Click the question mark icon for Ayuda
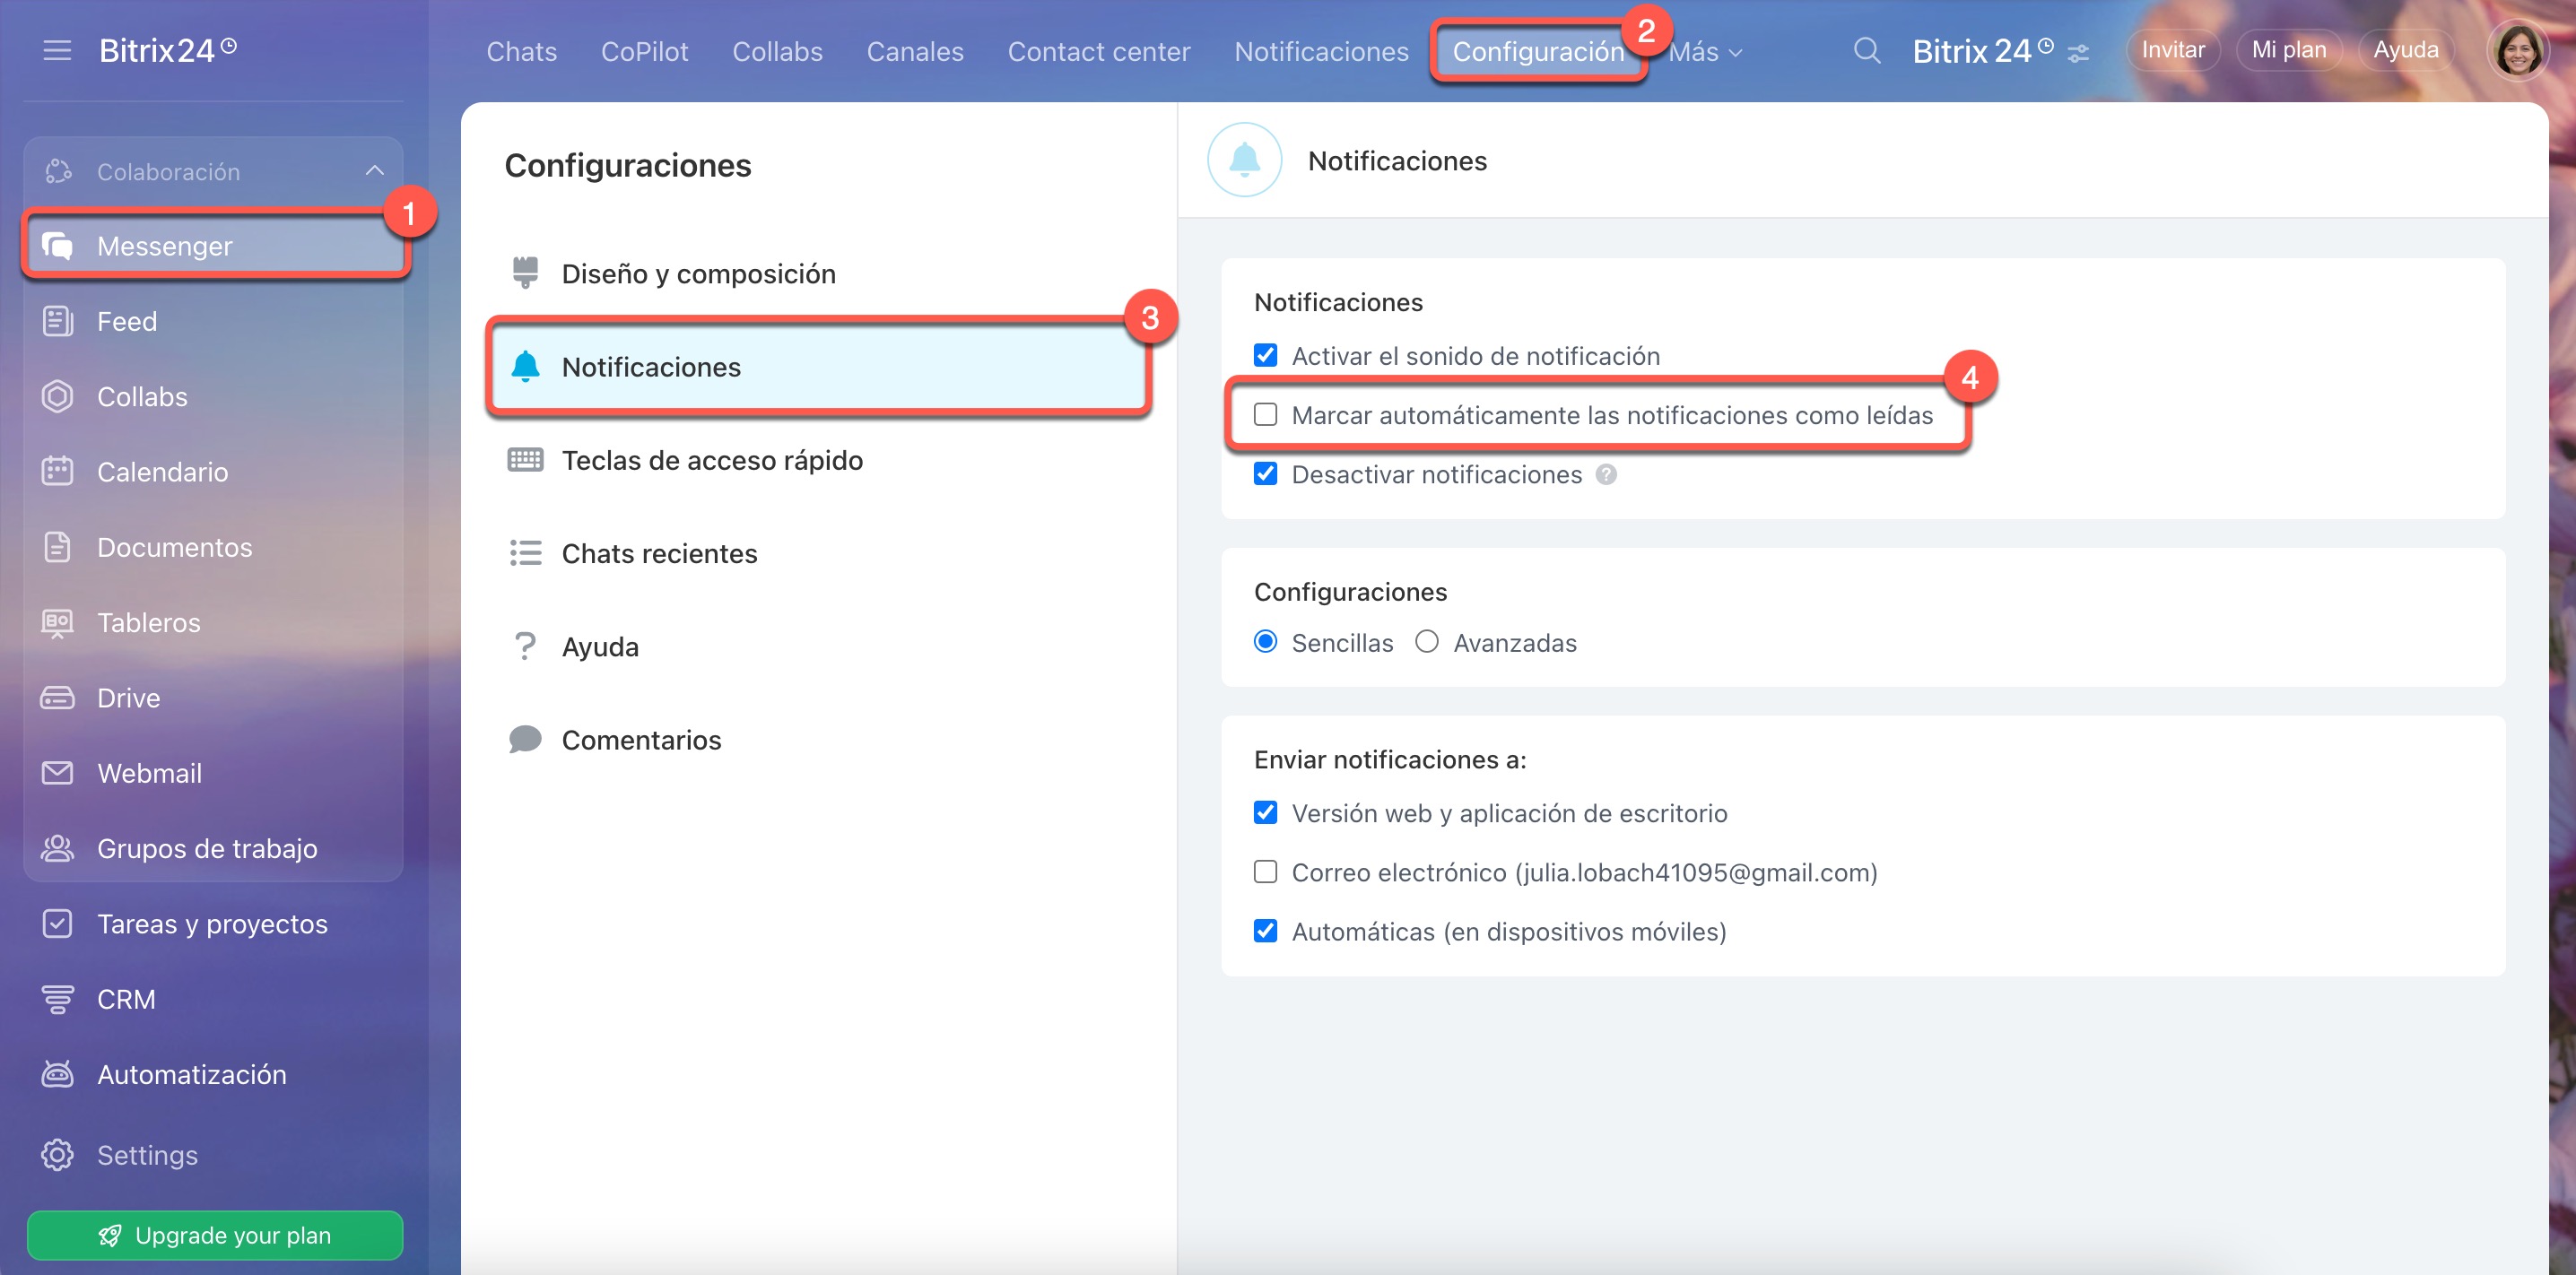 coord(525,646)
